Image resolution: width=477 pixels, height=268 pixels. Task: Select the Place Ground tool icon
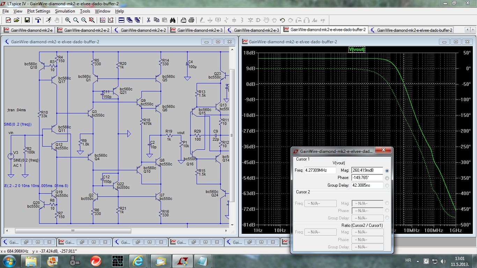click(x=210, y=20)
